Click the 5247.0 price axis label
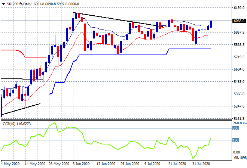The image size is (247, 168). click(239, 106)
